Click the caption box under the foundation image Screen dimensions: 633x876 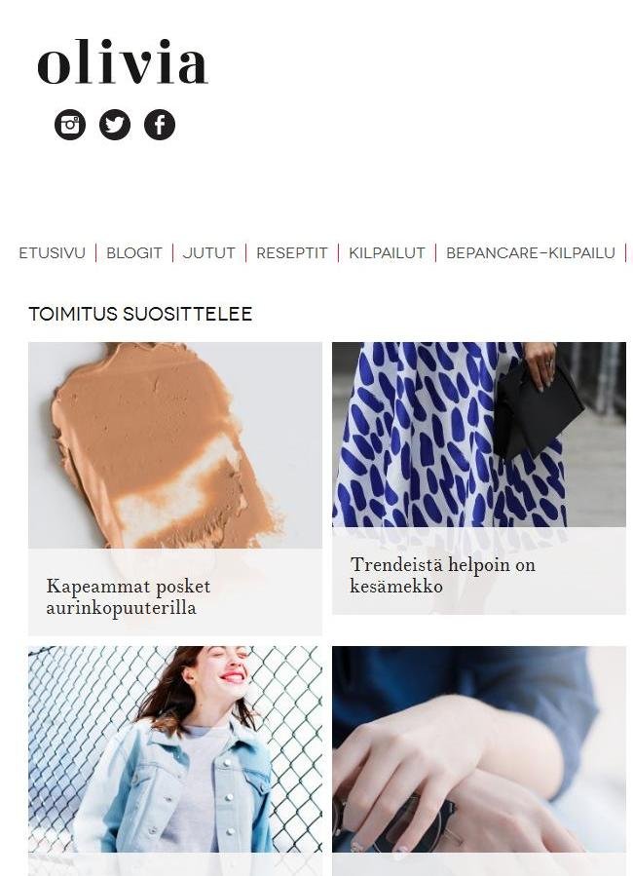click(x=175, y=592)
